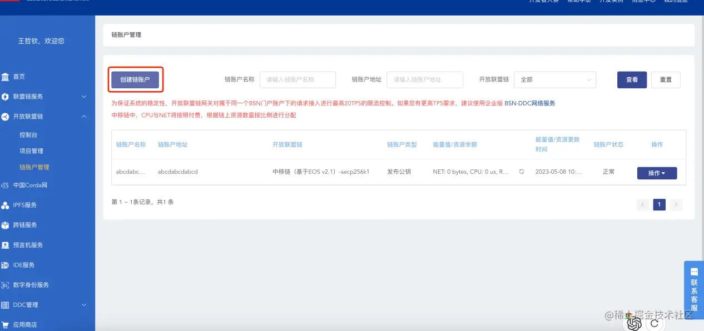This screenshot has width=704, height=331.
Task: Open the 中国Corda网 sidebar icon
Action: coord(5,185)
